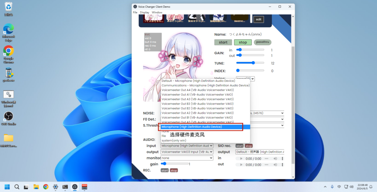Expand the monitor device dropdown
This screenshot has width=377, height=192.
[x=187, y=158]
